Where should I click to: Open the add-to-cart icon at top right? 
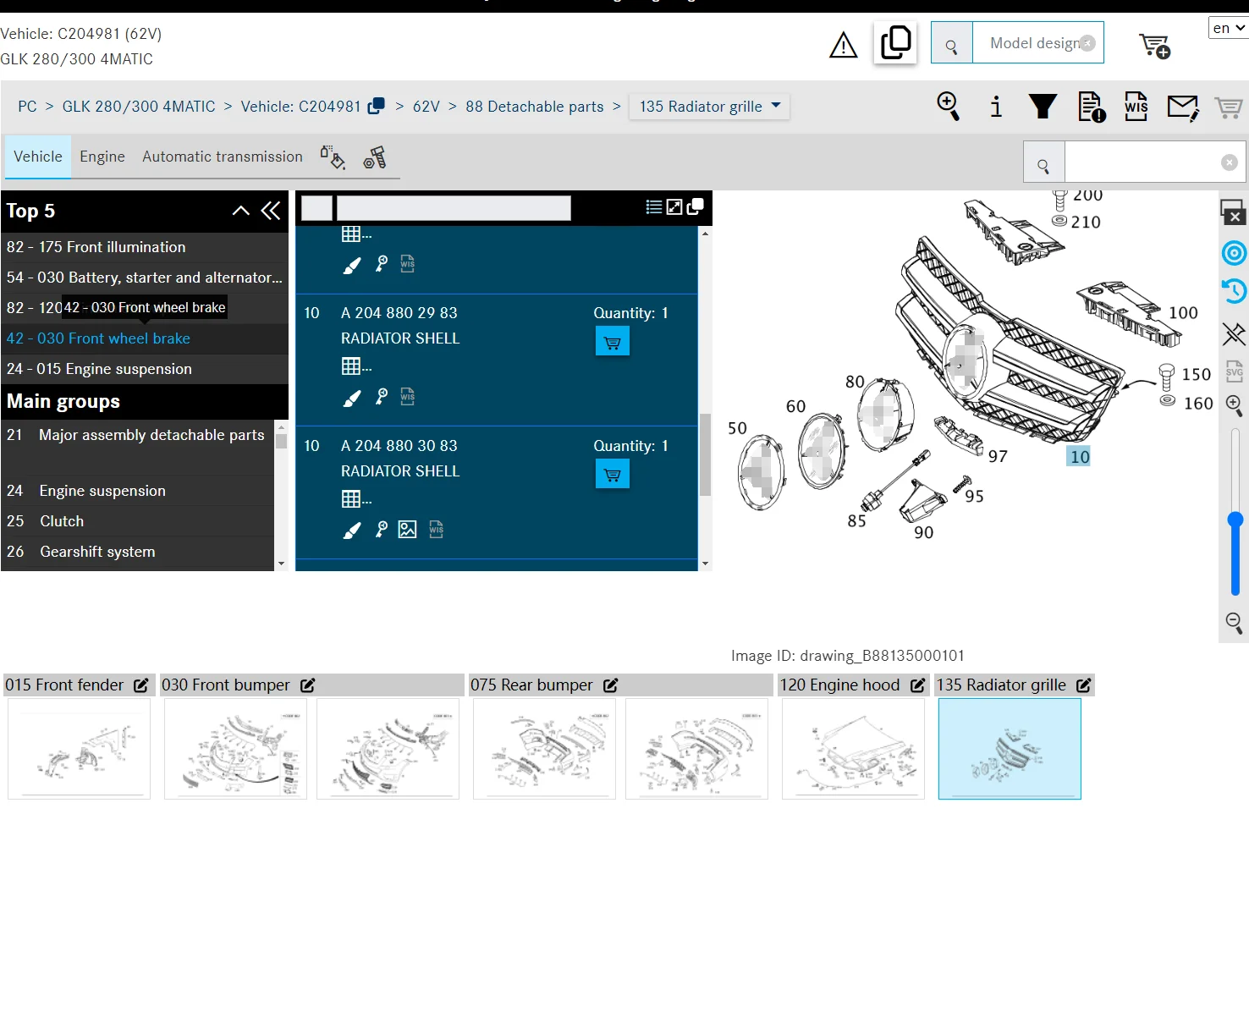[1154, 45]
